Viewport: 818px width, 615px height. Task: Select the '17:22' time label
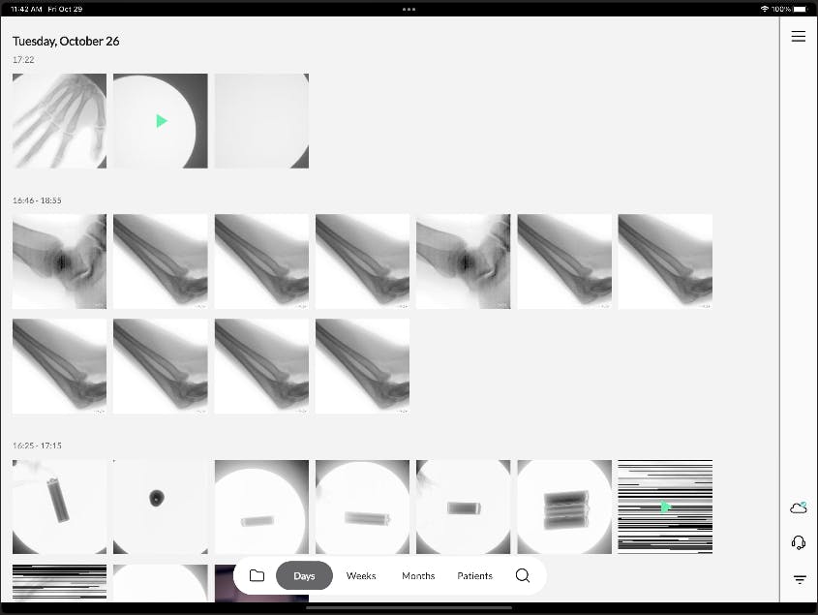coord(23,60)
